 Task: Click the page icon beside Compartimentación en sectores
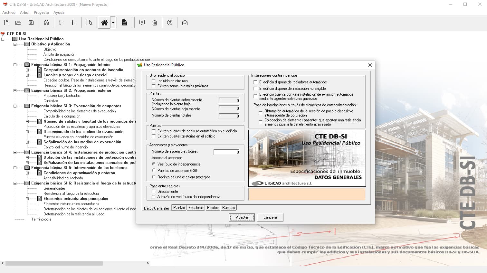(39, 70)
